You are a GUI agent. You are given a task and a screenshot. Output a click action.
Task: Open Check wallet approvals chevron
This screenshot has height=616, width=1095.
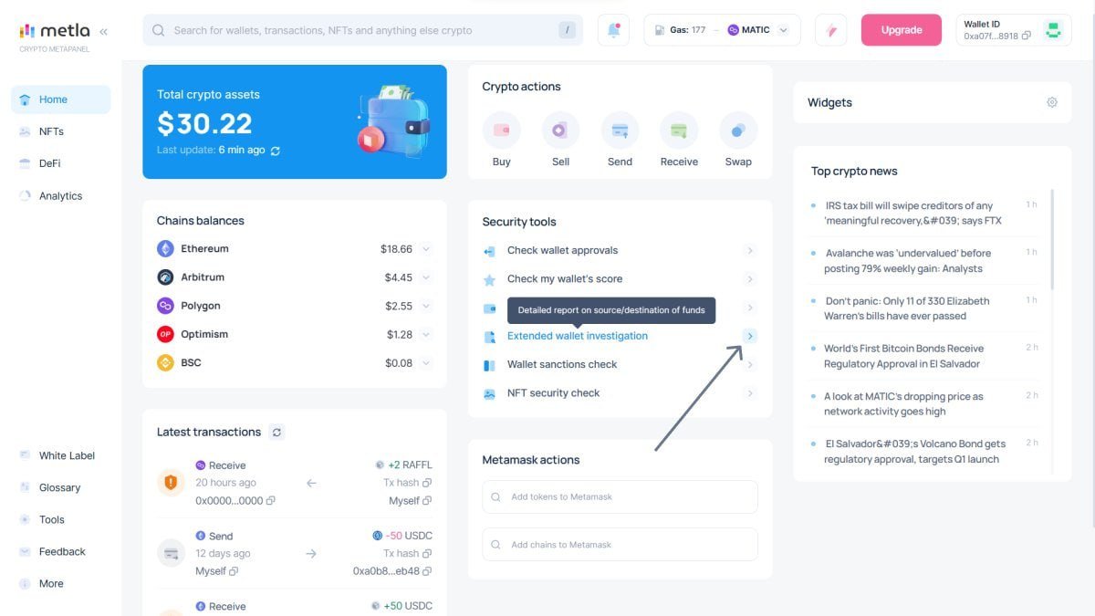click(750, 250)
